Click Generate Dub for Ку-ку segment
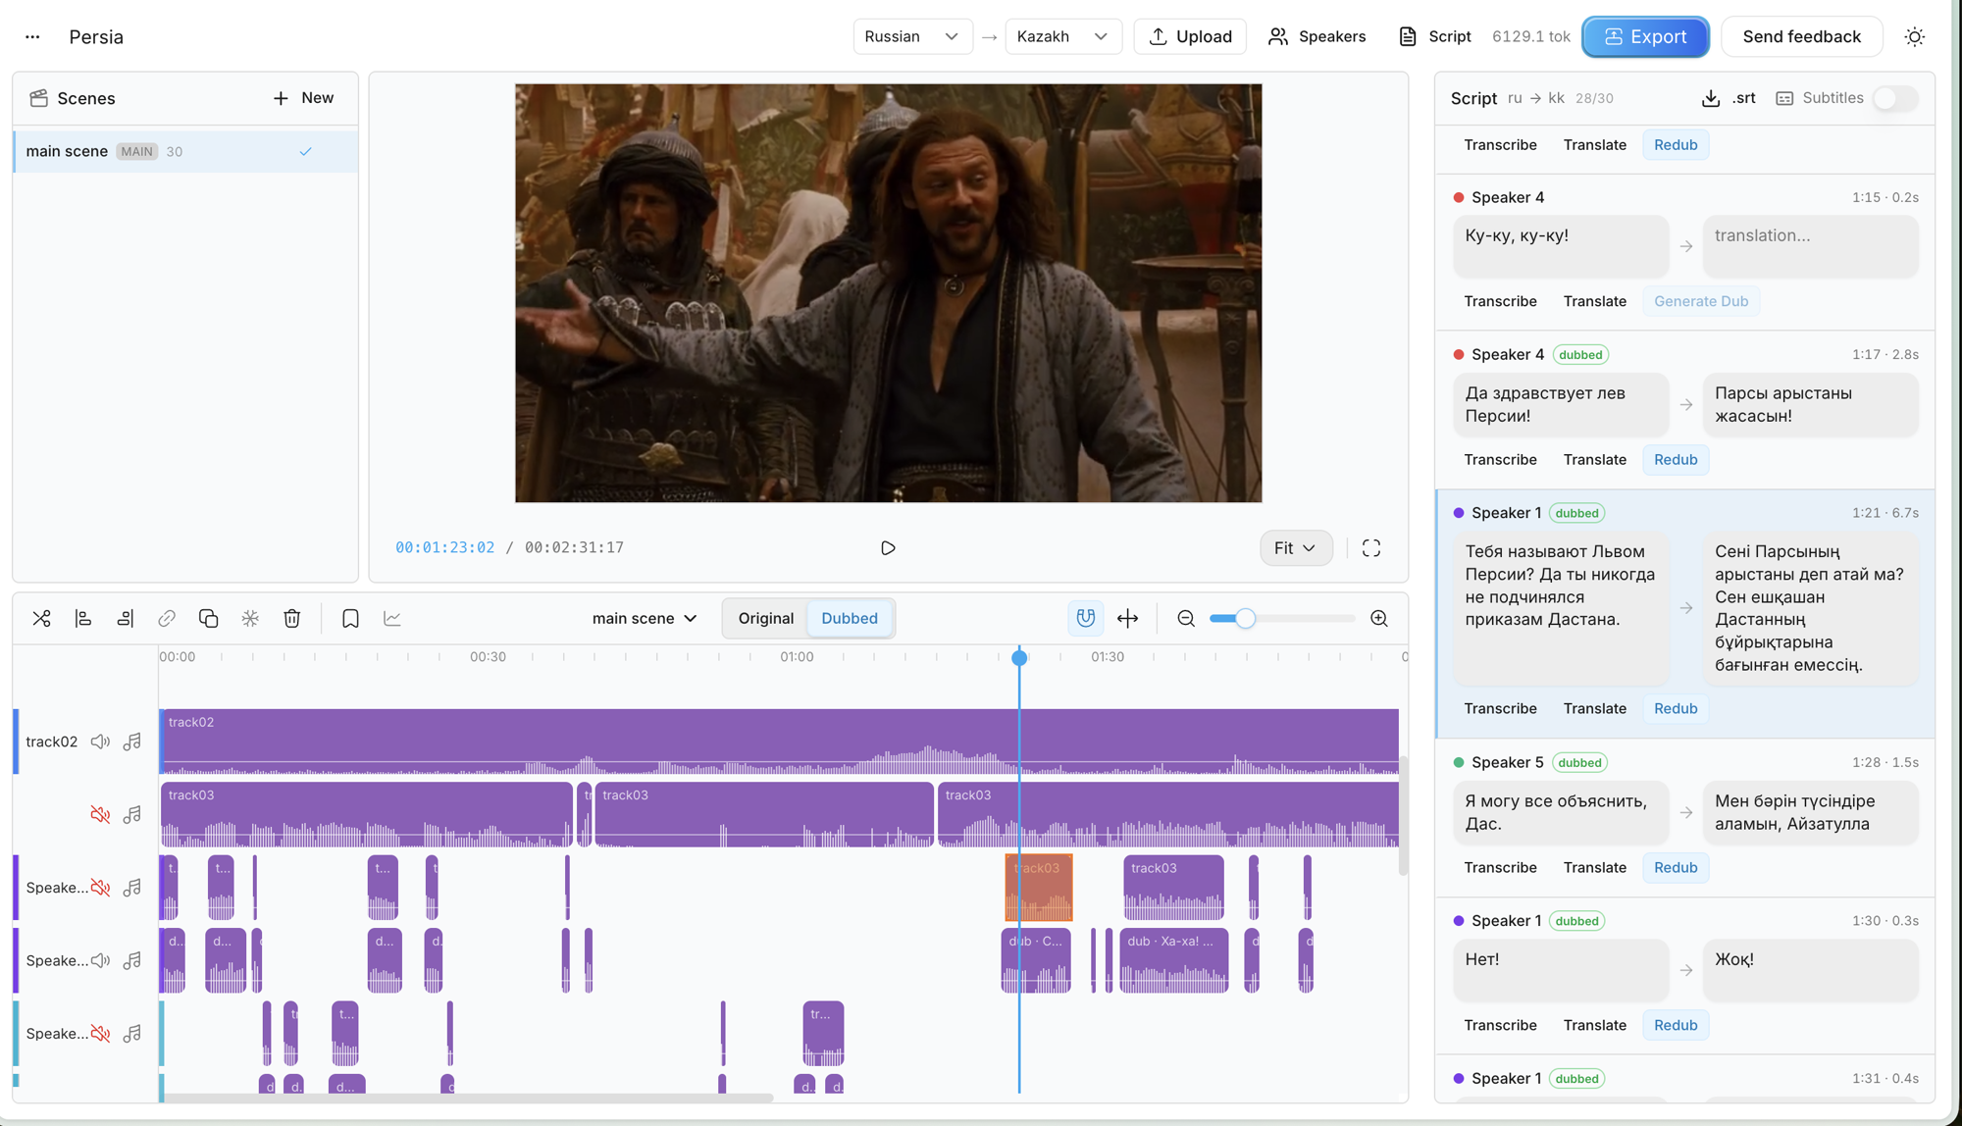This screenshot has width=1962, height=1126. click(x=1701, y=301)
